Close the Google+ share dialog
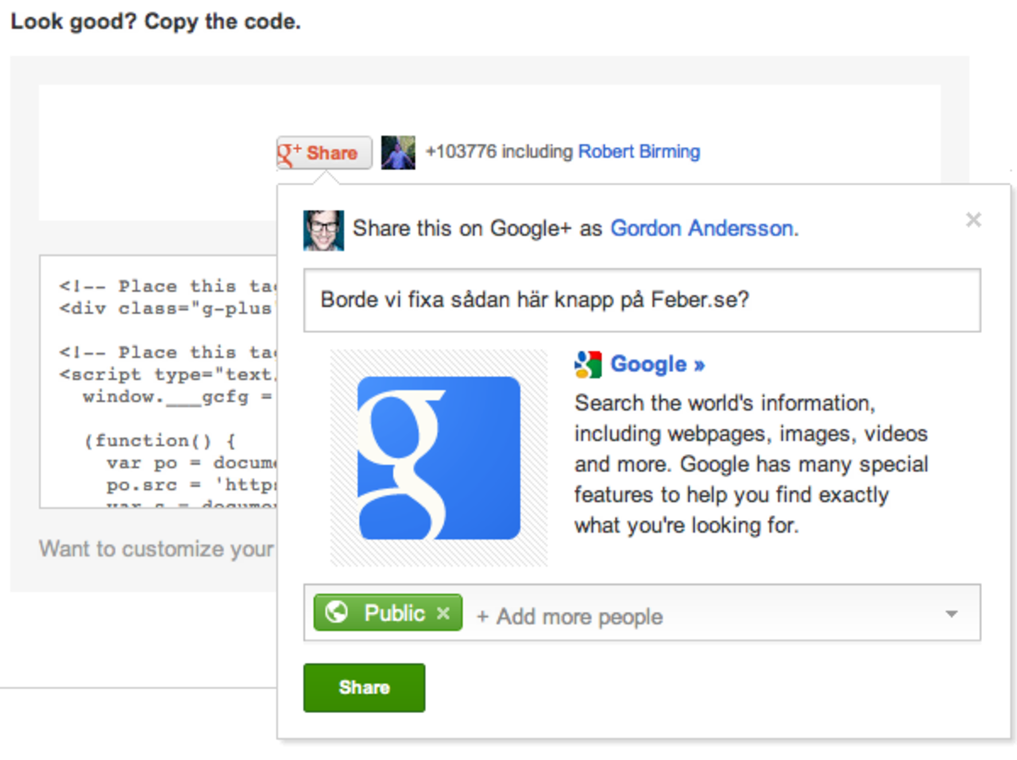 coord(973,220)
